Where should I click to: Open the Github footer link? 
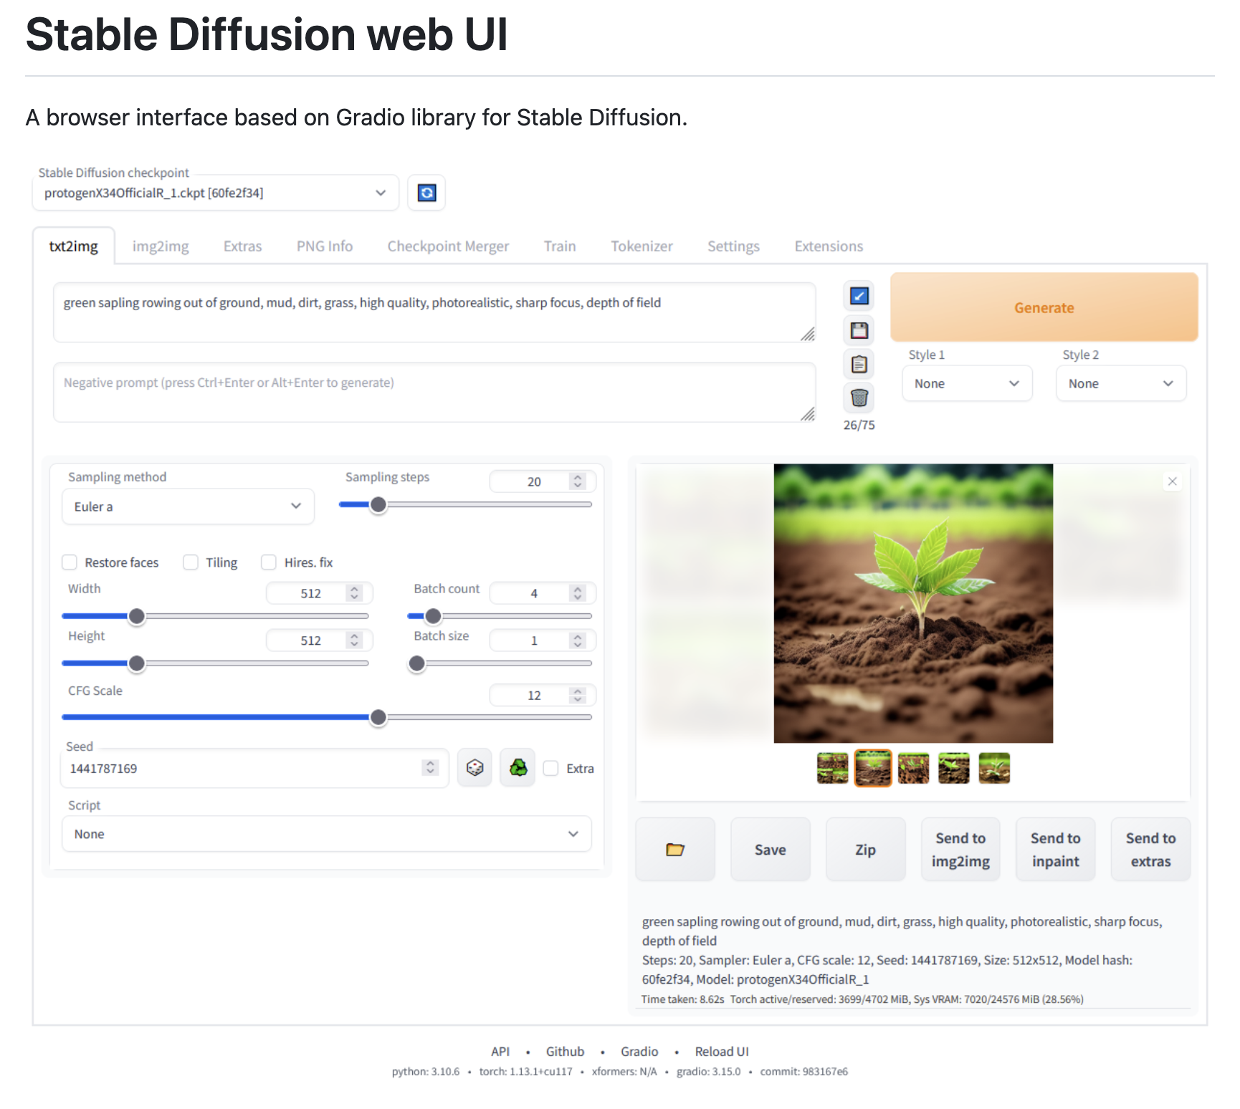pyautogui.click(x=565, y=1051)
